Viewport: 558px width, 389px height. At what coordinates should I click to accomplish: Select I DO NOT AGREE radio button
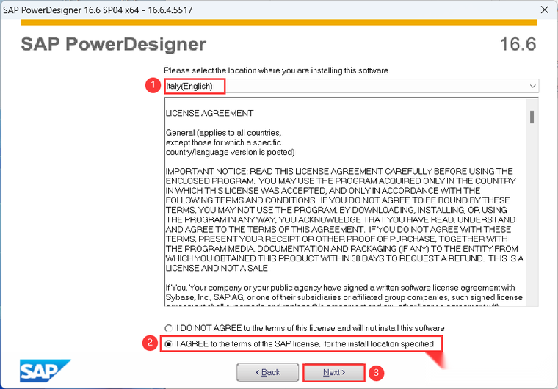pyautogui.click(x=169, y=328)
